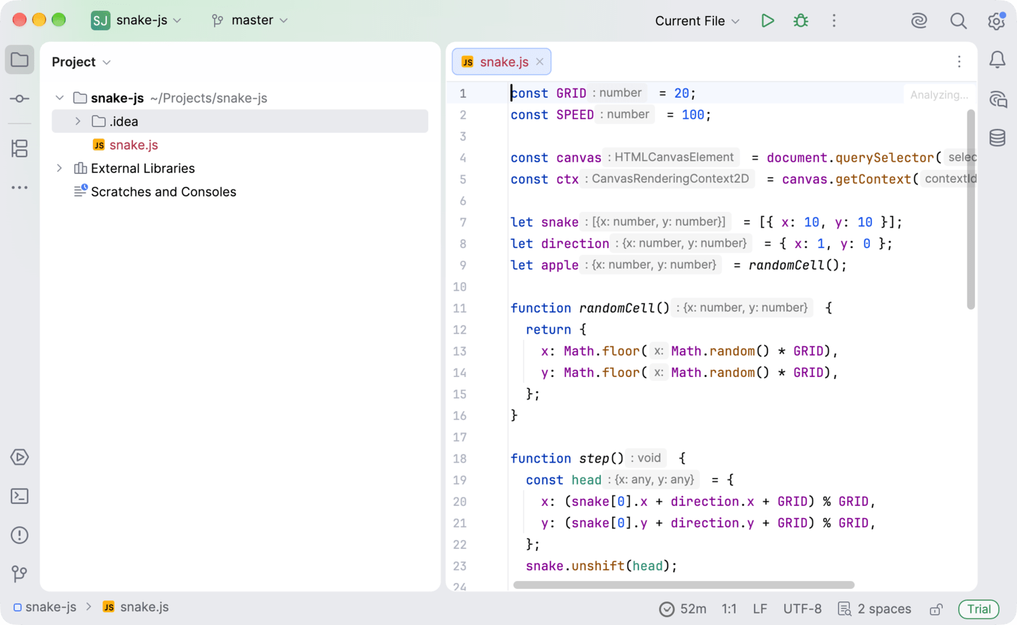The width and height of the screenshot is (1017, 625).
Task: Open IDE settings gear
Action: click(996, 21)
